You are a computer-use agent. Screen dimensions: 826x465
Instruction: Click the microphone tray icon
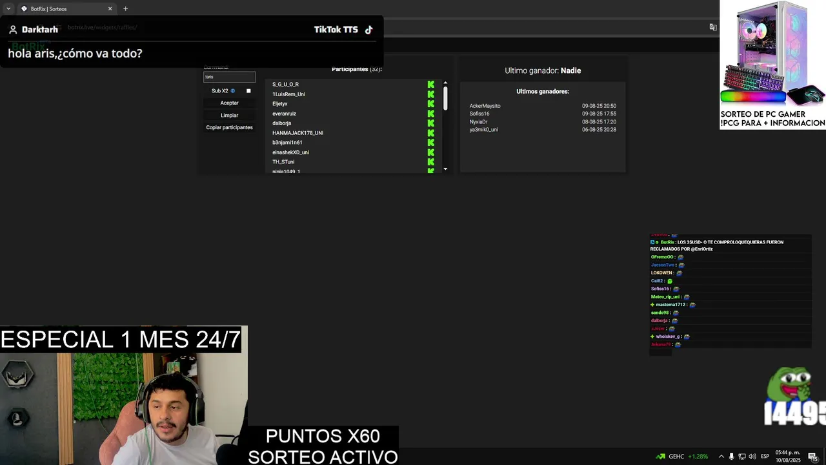[x=731, y=457]
